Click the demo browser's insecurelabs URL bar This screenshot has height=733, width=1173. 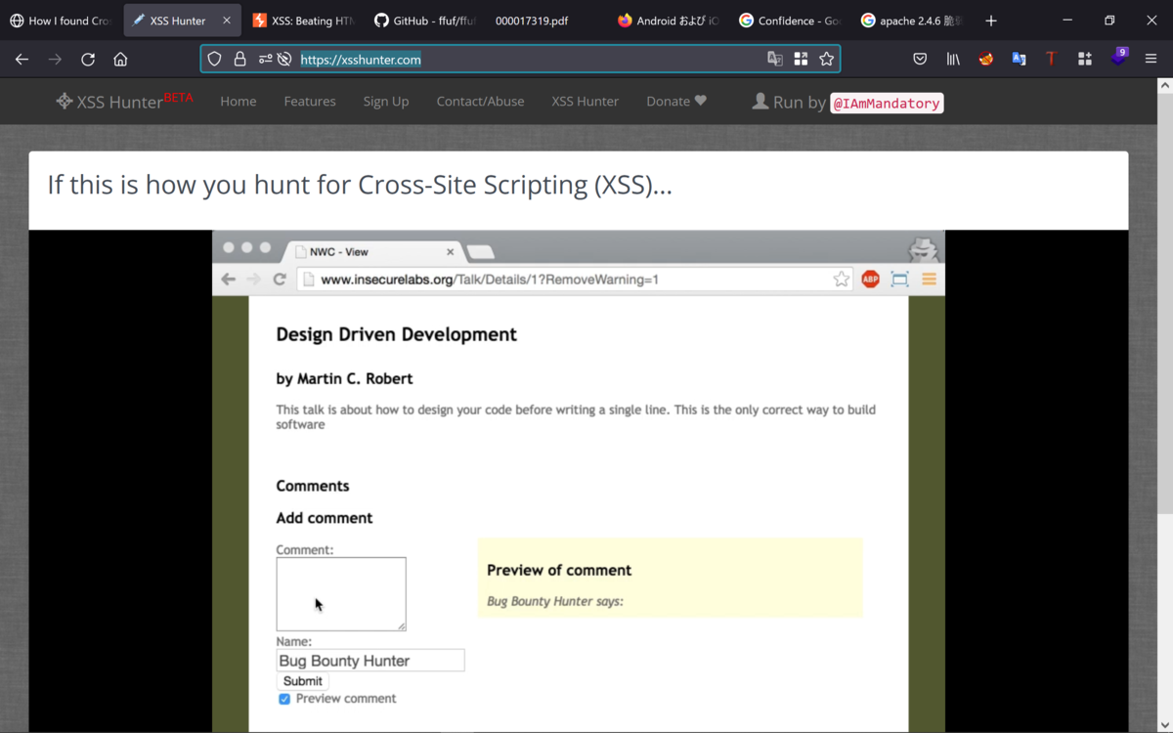[x=575, y=280]
